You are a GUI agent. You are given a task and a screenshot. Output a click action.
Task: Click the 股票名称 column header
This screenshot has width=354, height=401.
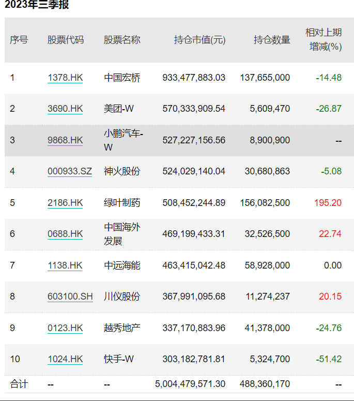122,40
